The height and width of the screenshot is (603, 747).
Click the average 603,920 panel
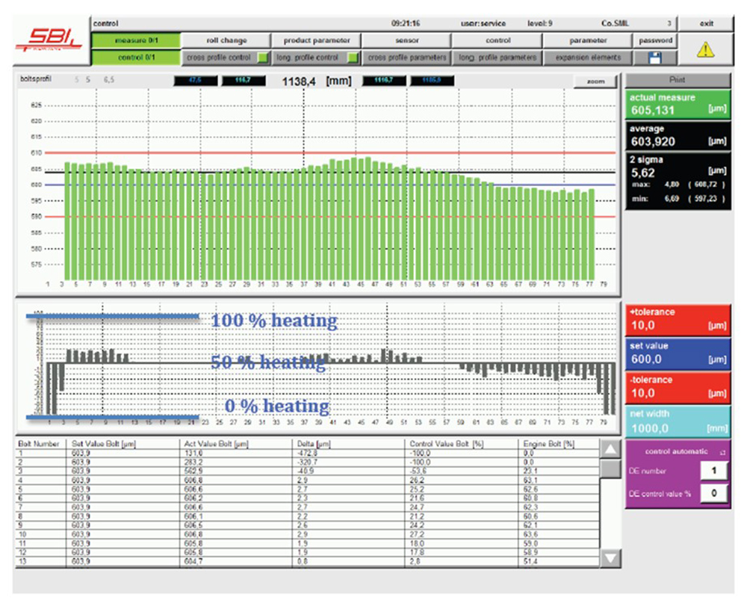pyautogui.click(x=678, y=136)
